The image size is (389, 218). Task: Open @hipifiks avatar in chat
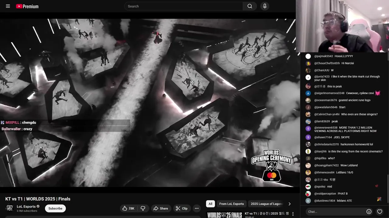[308, 158]
